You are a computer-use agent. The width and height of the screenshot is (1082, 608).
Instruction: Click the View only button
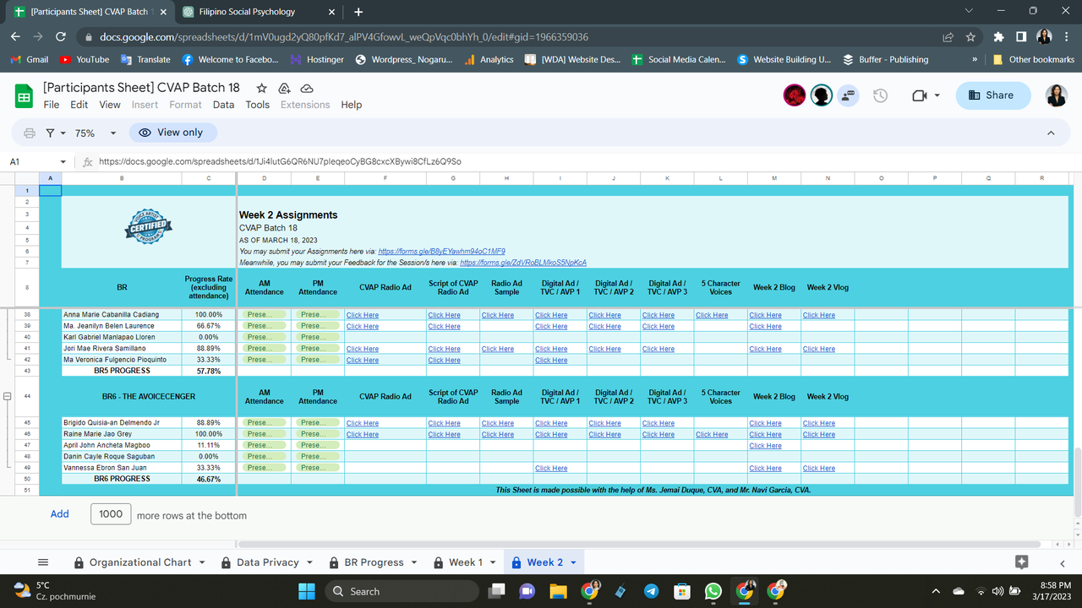pos(172,133)
